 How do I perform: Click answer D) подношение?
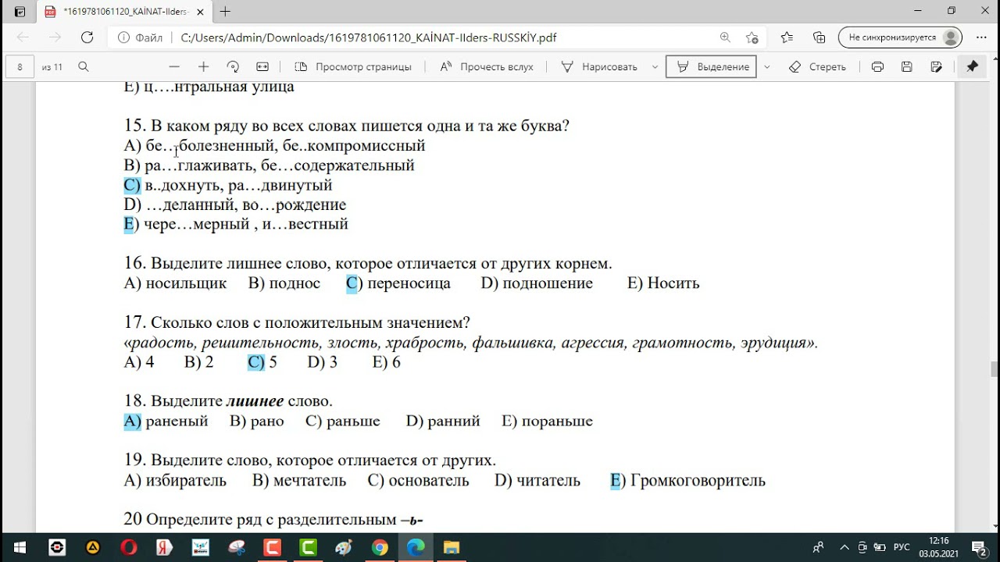pyautogui.click(x=537, y=283)
